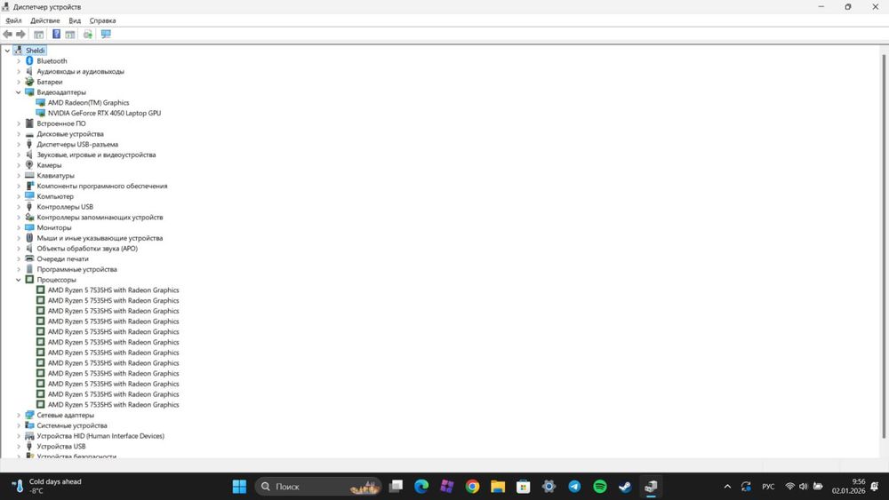This screenshot has width=889, height=500.
Task: Expand the Мыши и иные указывающие устройства category
Action: [18, 238]
